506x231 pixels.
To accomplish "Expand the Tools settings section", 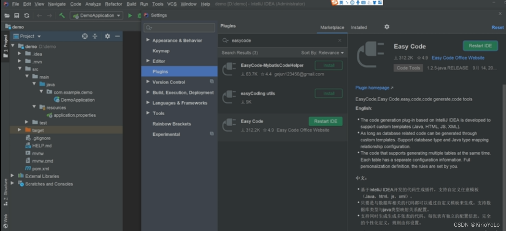I will click(148, 113).
